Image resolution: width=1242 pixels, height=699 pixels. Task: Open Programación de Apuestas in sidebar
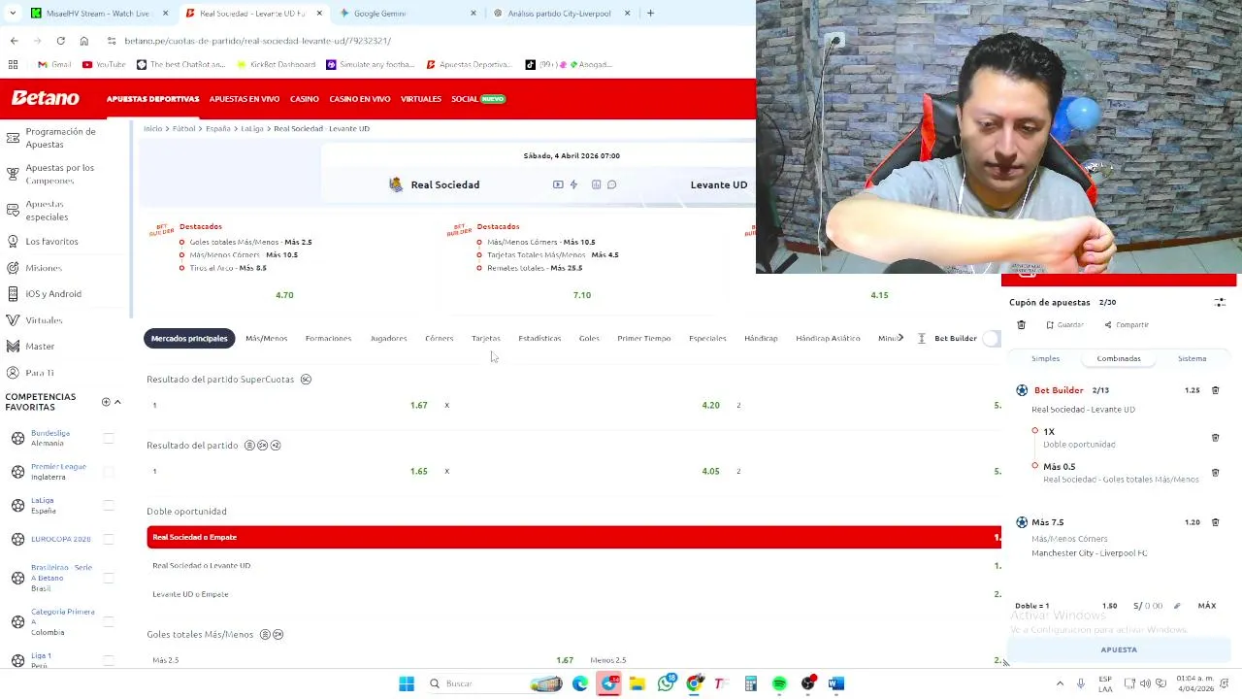60,138
